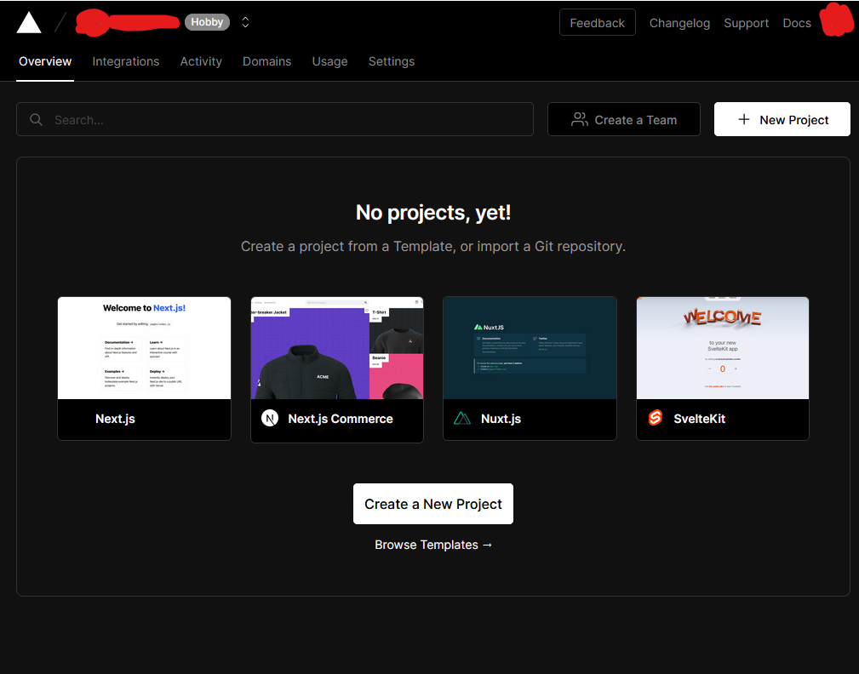
Task: Go to the Support link
Action: (x=746, y=23)
